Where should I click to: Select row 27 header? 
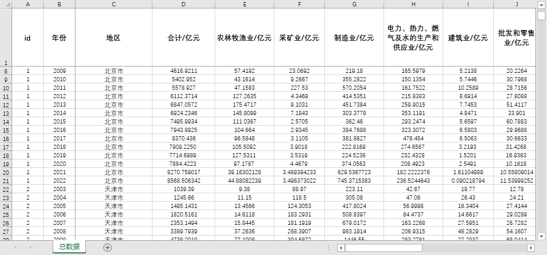click(x=6, y=231)
